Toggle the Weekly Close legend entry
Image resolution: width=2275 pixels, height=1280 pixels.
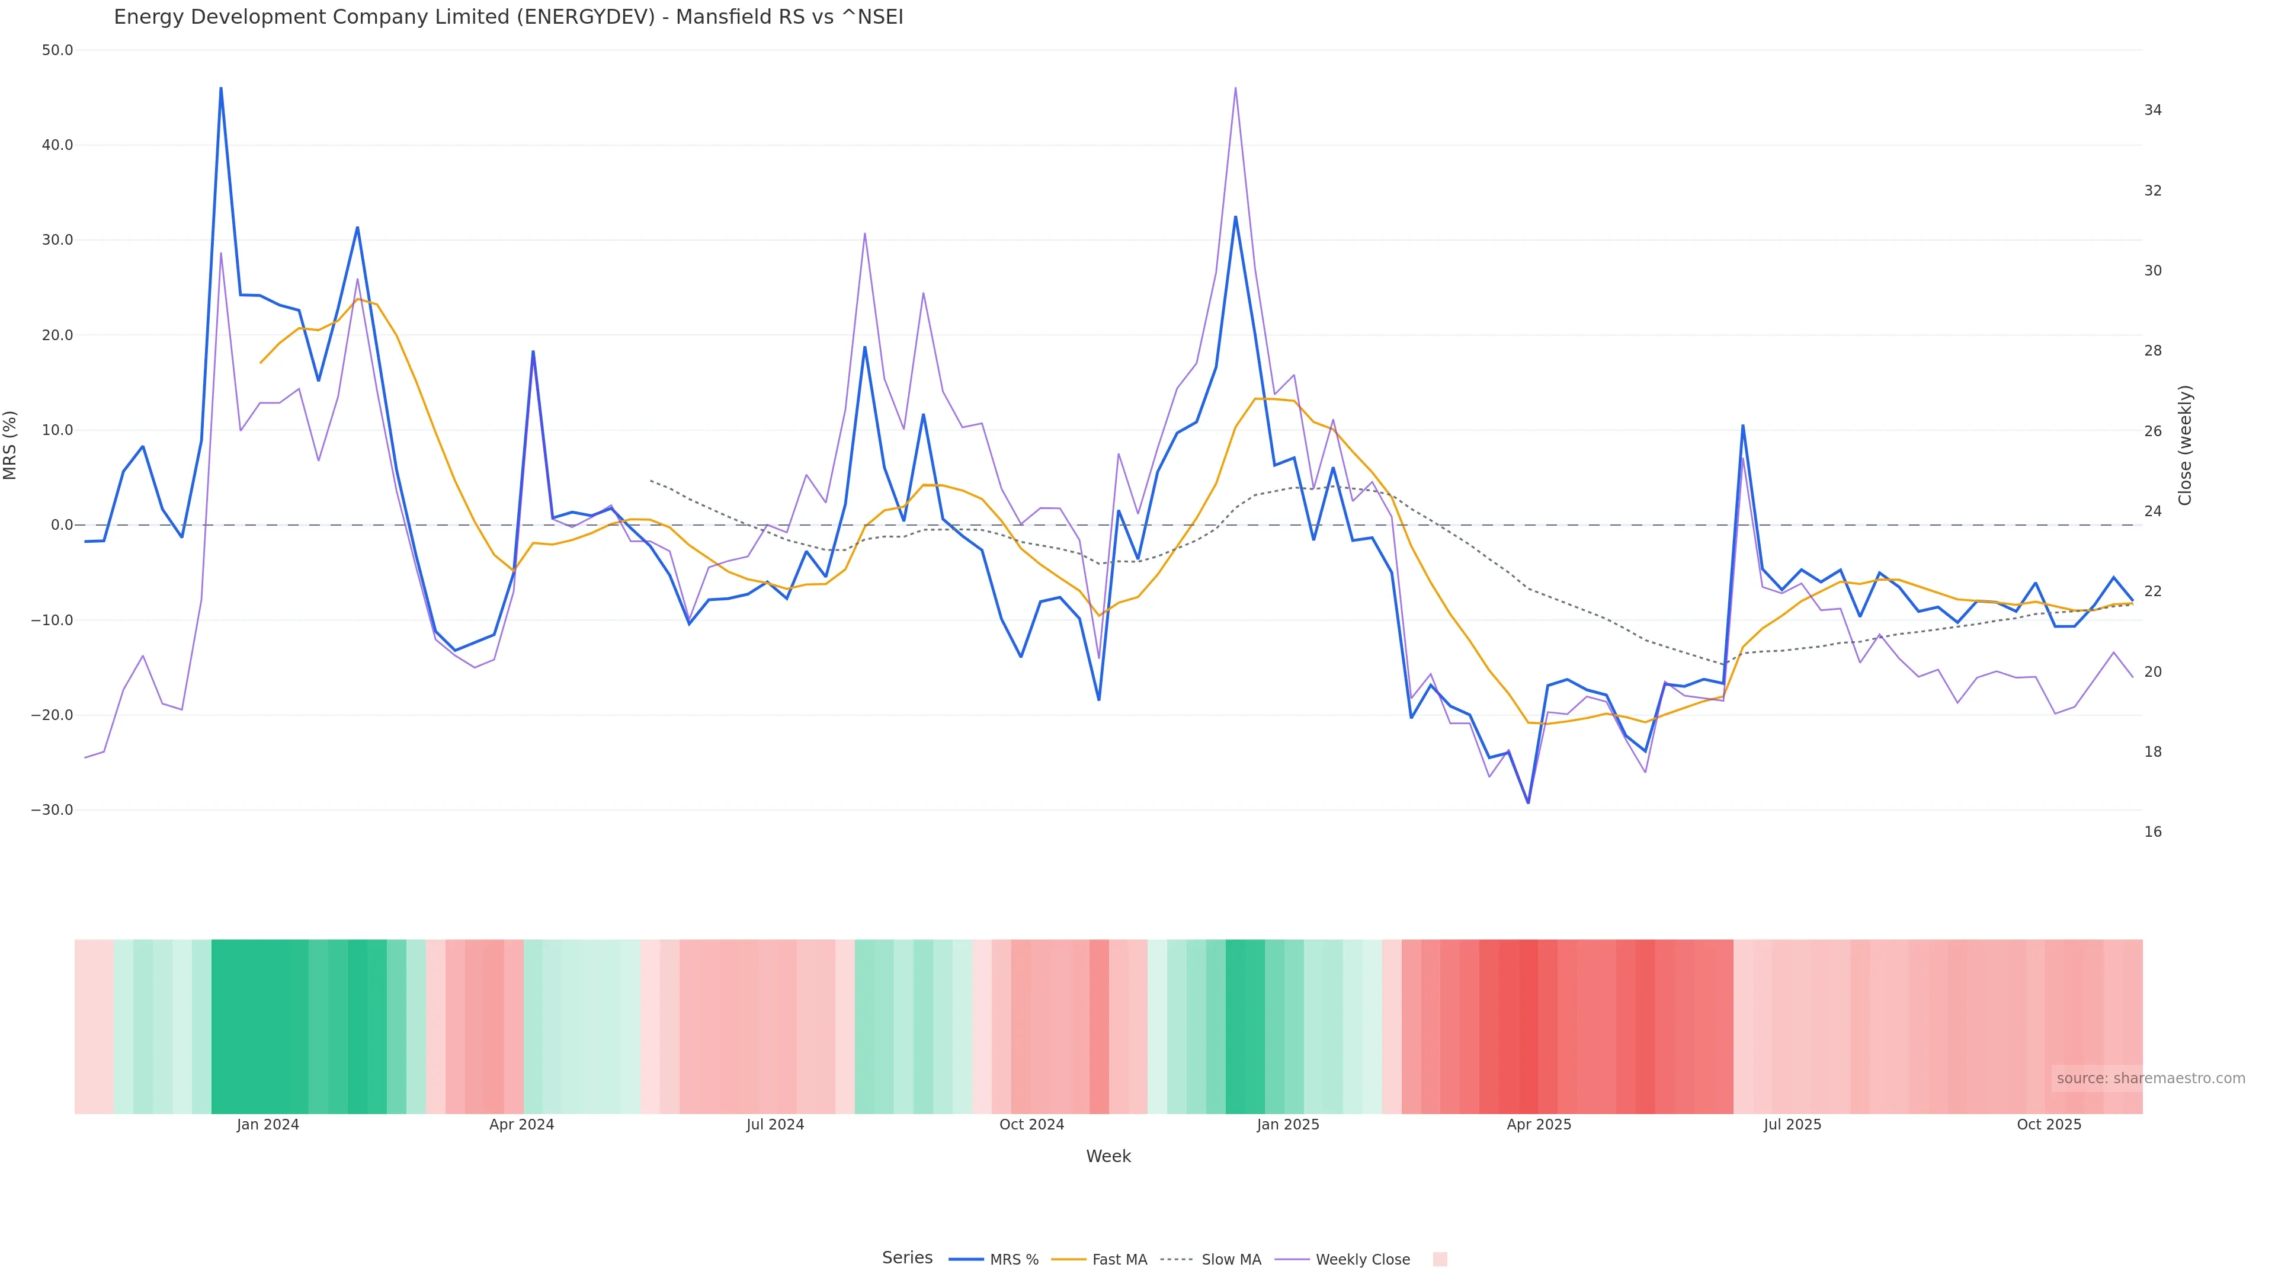click(1362, 1260)
